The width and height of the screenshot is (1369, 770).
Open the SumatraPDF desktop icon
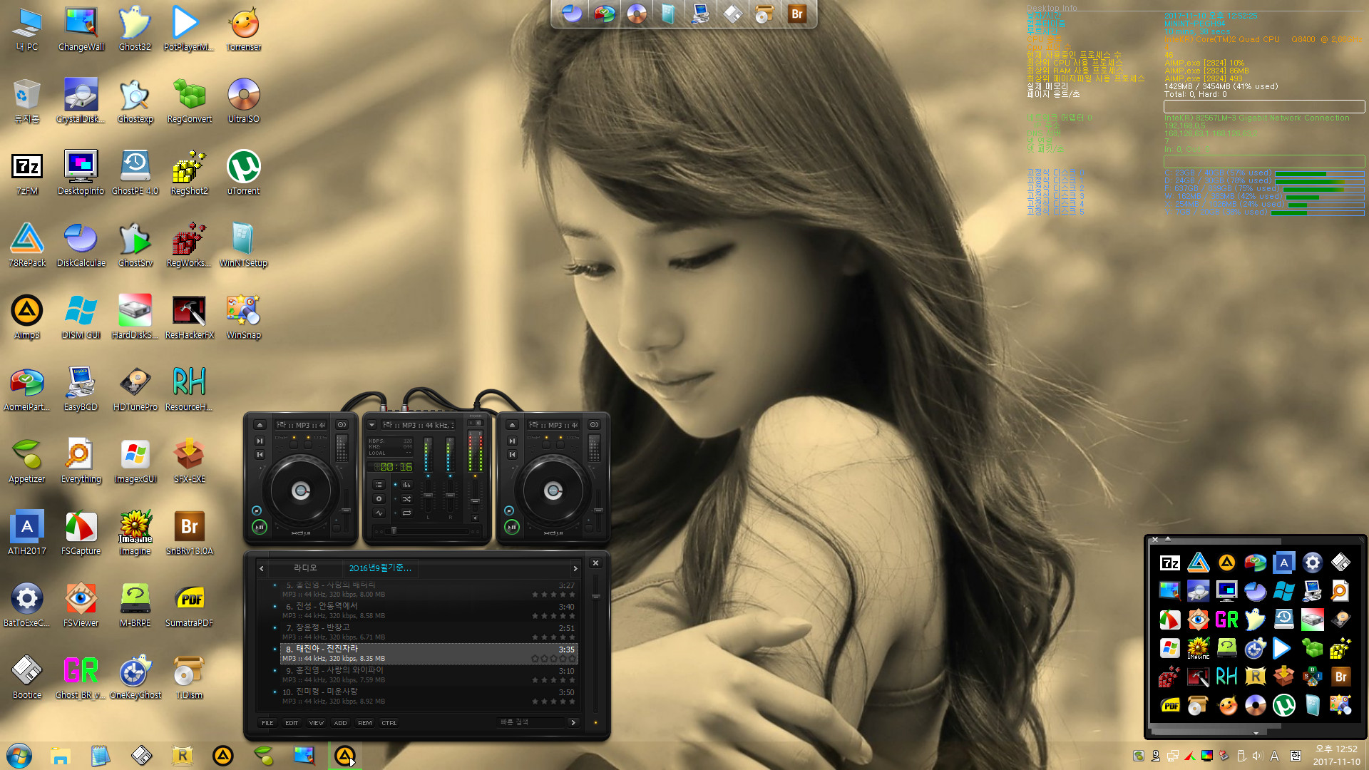[x=189, y=605]
